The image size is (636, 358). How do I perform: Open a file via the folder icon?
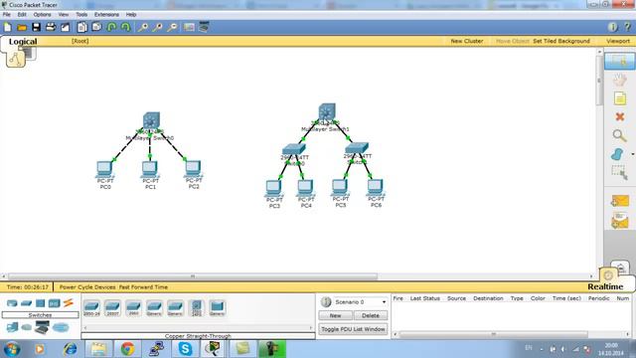tap(22, 27)
